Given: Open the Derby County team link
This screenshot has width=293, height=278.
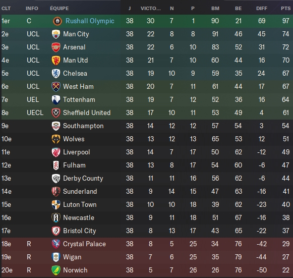Looking at the screenshot, I should point(83,179).
